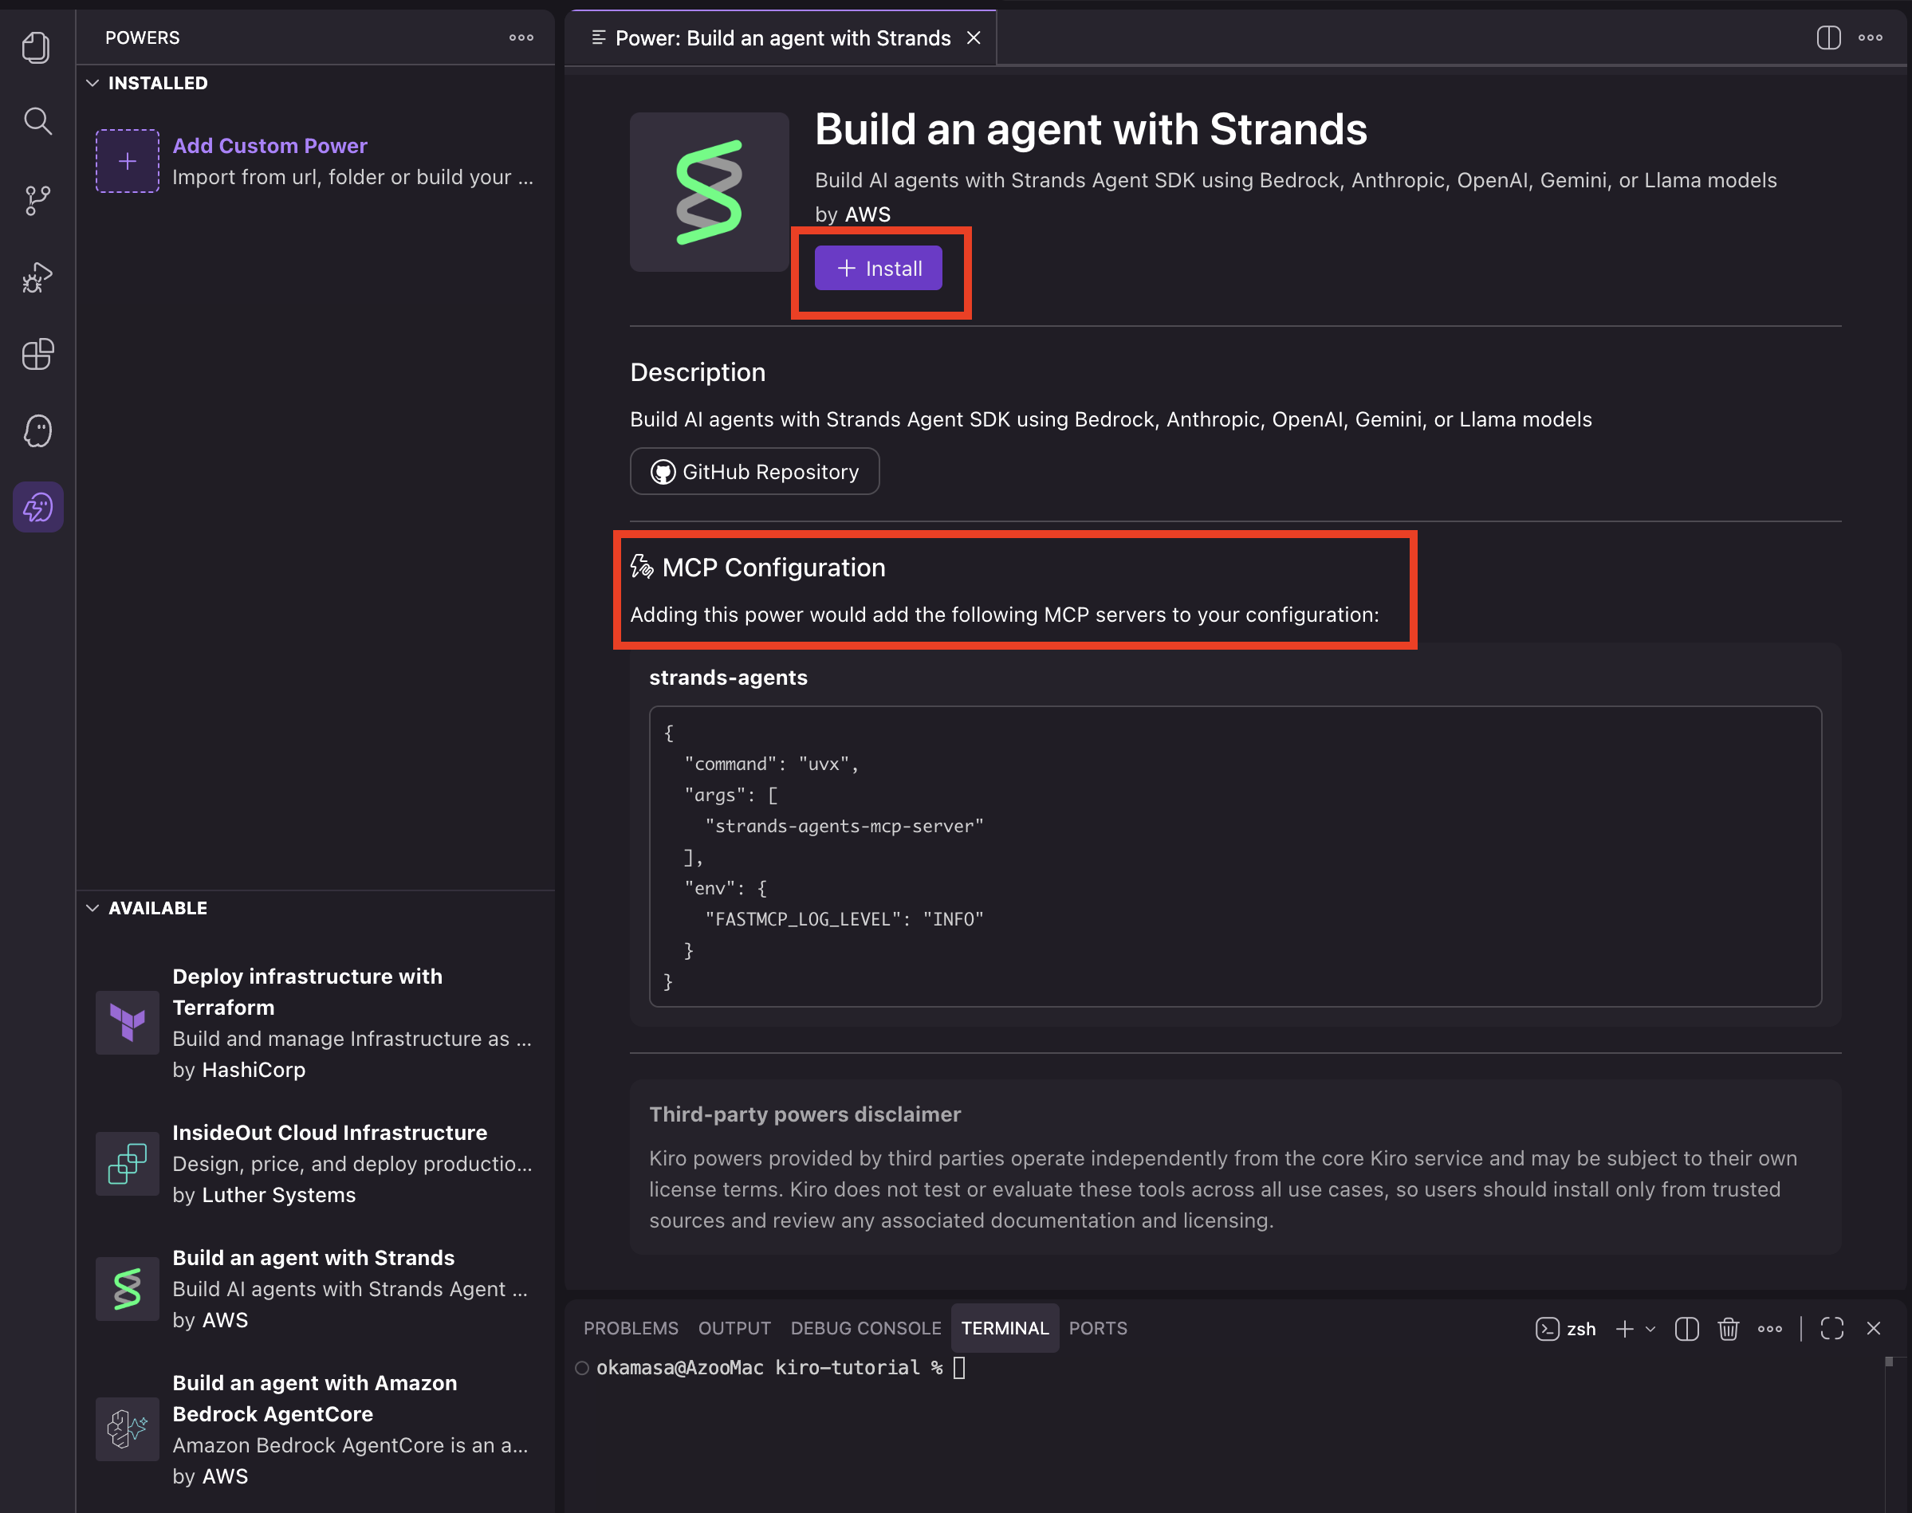This screenshot has height=1513, width=1912.
Task: Maximize the terminal panel size
Action: [1831, 1329]
